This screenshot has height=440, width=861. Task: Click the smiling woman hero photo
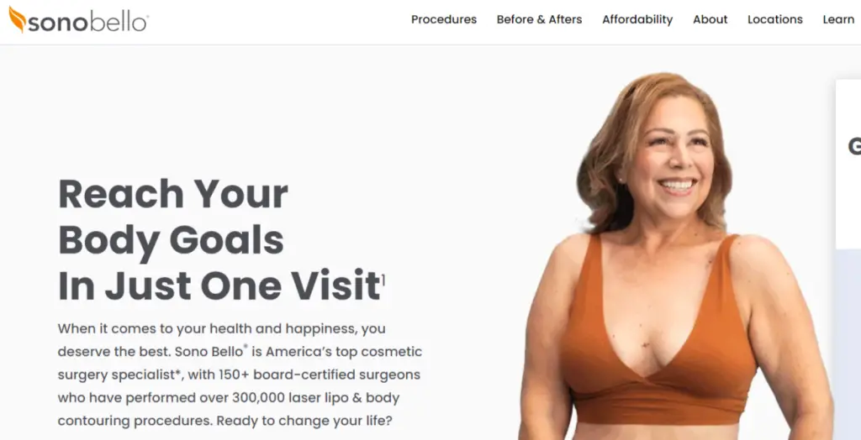point(675,256)
